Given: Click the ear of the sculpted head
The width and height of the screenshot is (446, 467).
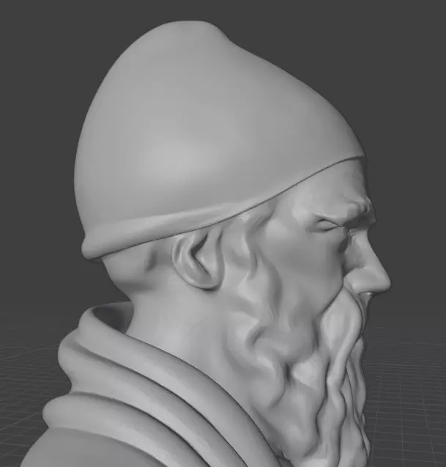Looking at the screenshot, I should [x=198, y=259].
